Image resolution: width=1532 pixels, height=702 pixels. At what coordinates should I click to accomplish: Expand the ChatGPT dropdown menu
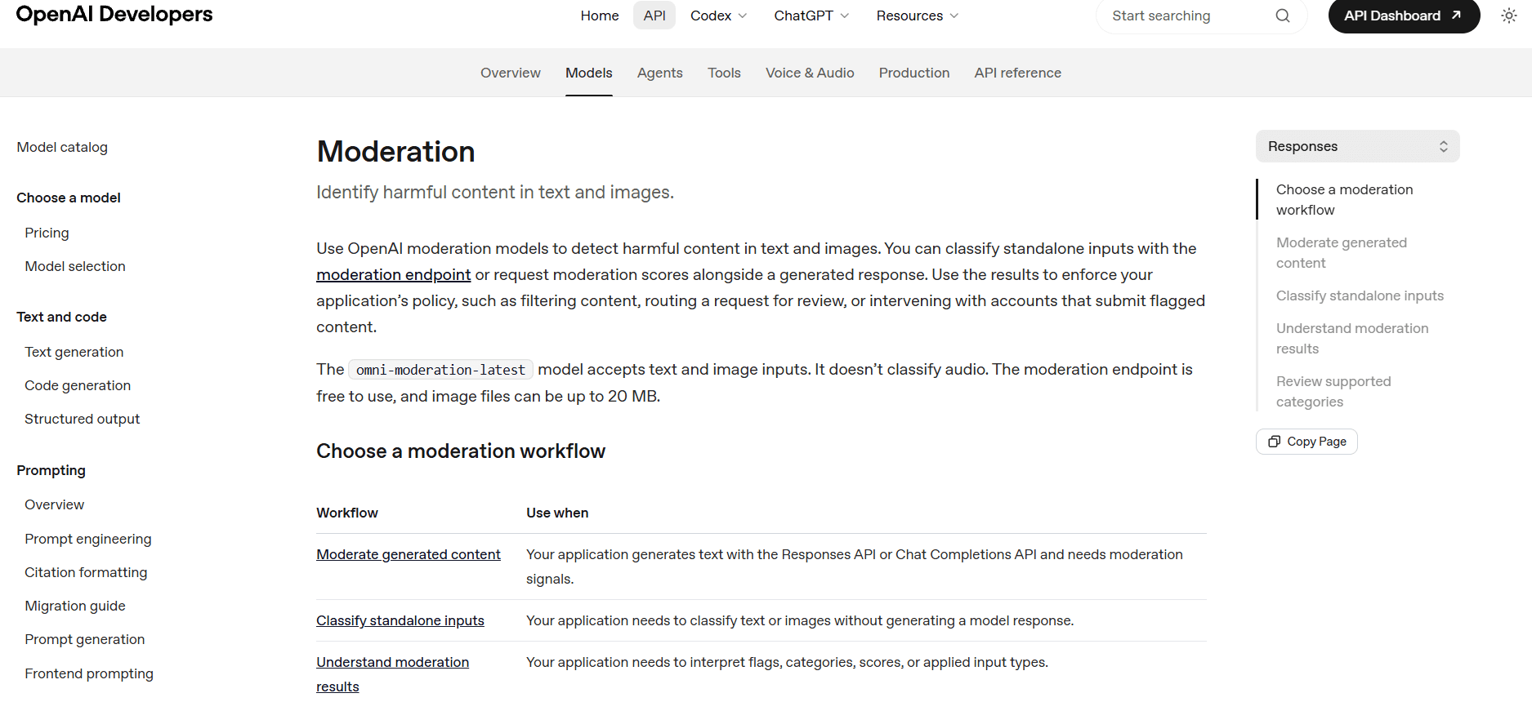[x=812, y=16]
